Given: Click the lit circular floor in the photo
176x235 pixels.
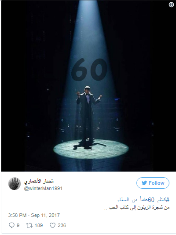Looking at the screenshot, I should click(91, 149).
